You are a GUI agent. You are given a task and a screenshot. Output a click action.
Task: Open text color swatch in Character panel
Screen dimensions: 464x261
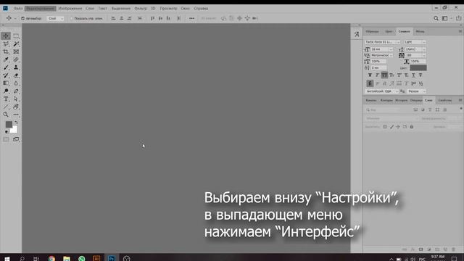click(418, 68)
